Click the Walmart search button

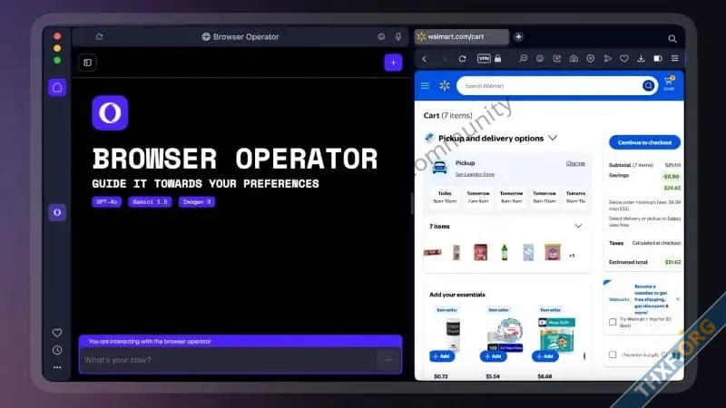click(648, 85)
